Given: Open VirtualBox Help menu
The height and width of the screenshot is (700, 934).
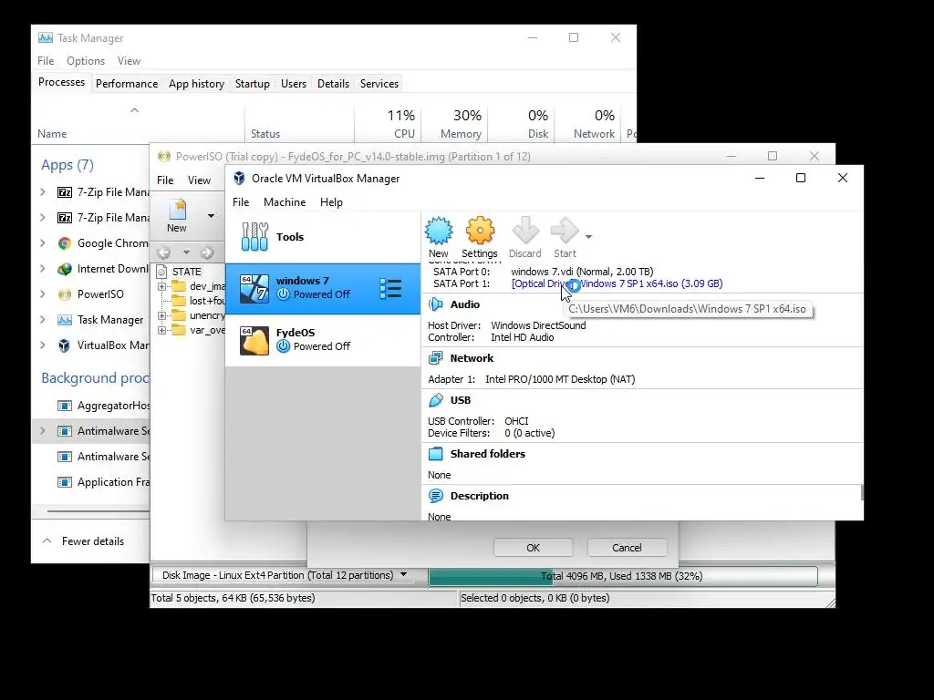Looking at the screenshot, I should point(331,202).
